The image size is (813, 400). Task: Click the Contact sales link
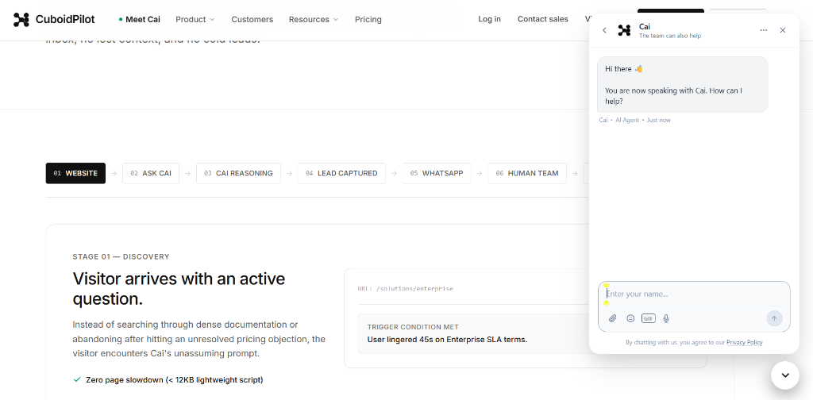click(543, 19)
